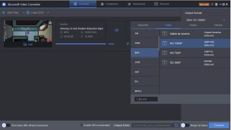231x130 pixels.
Task: Click the Edit scissors icon
Action: pos(25,44)
